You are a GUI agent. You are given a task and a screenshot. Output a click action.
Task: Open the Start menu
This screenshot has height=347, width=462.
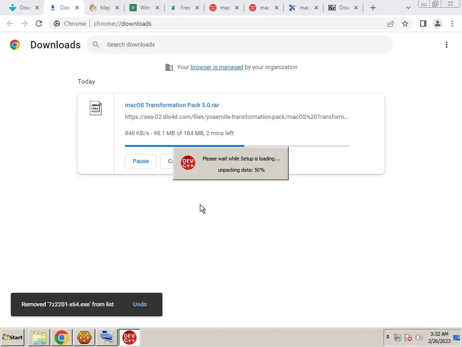[x=12, y=337]
